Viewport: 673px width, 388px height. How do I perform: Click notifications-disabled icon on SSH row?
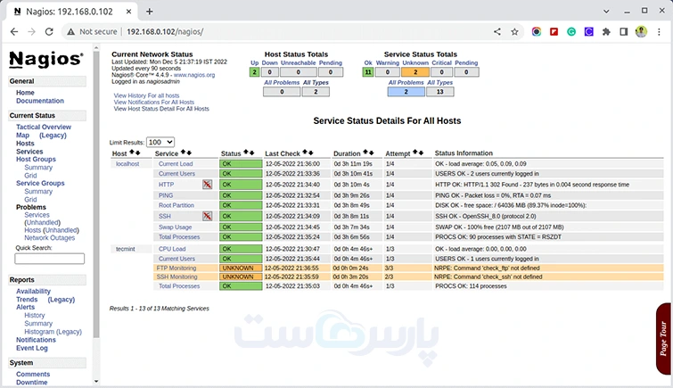[208, 216]
